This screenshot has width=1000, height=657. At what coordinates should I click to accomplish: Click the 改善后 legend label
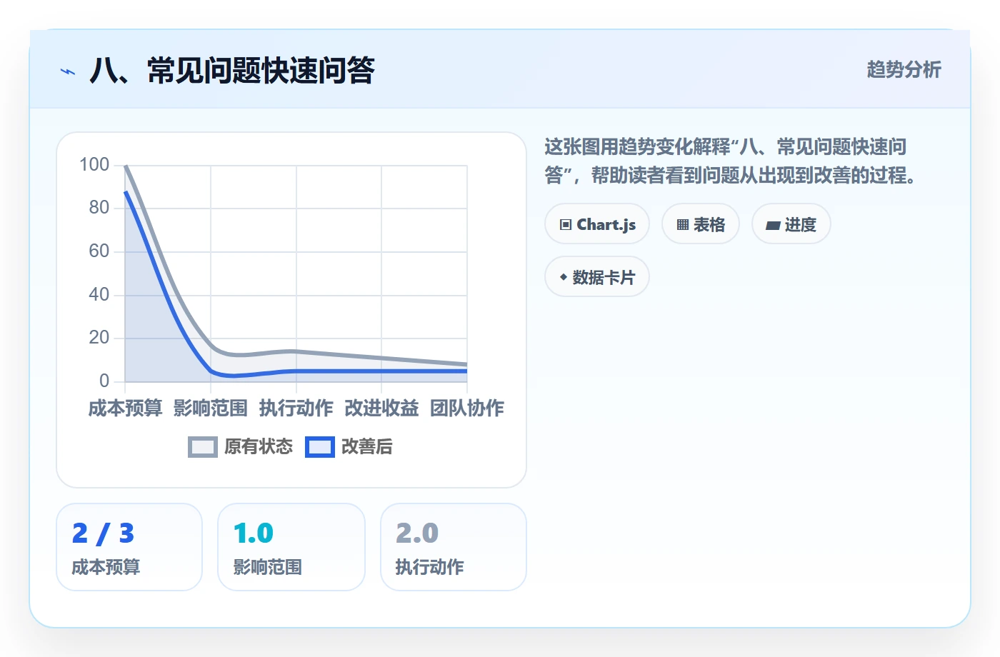coord(367,447)
